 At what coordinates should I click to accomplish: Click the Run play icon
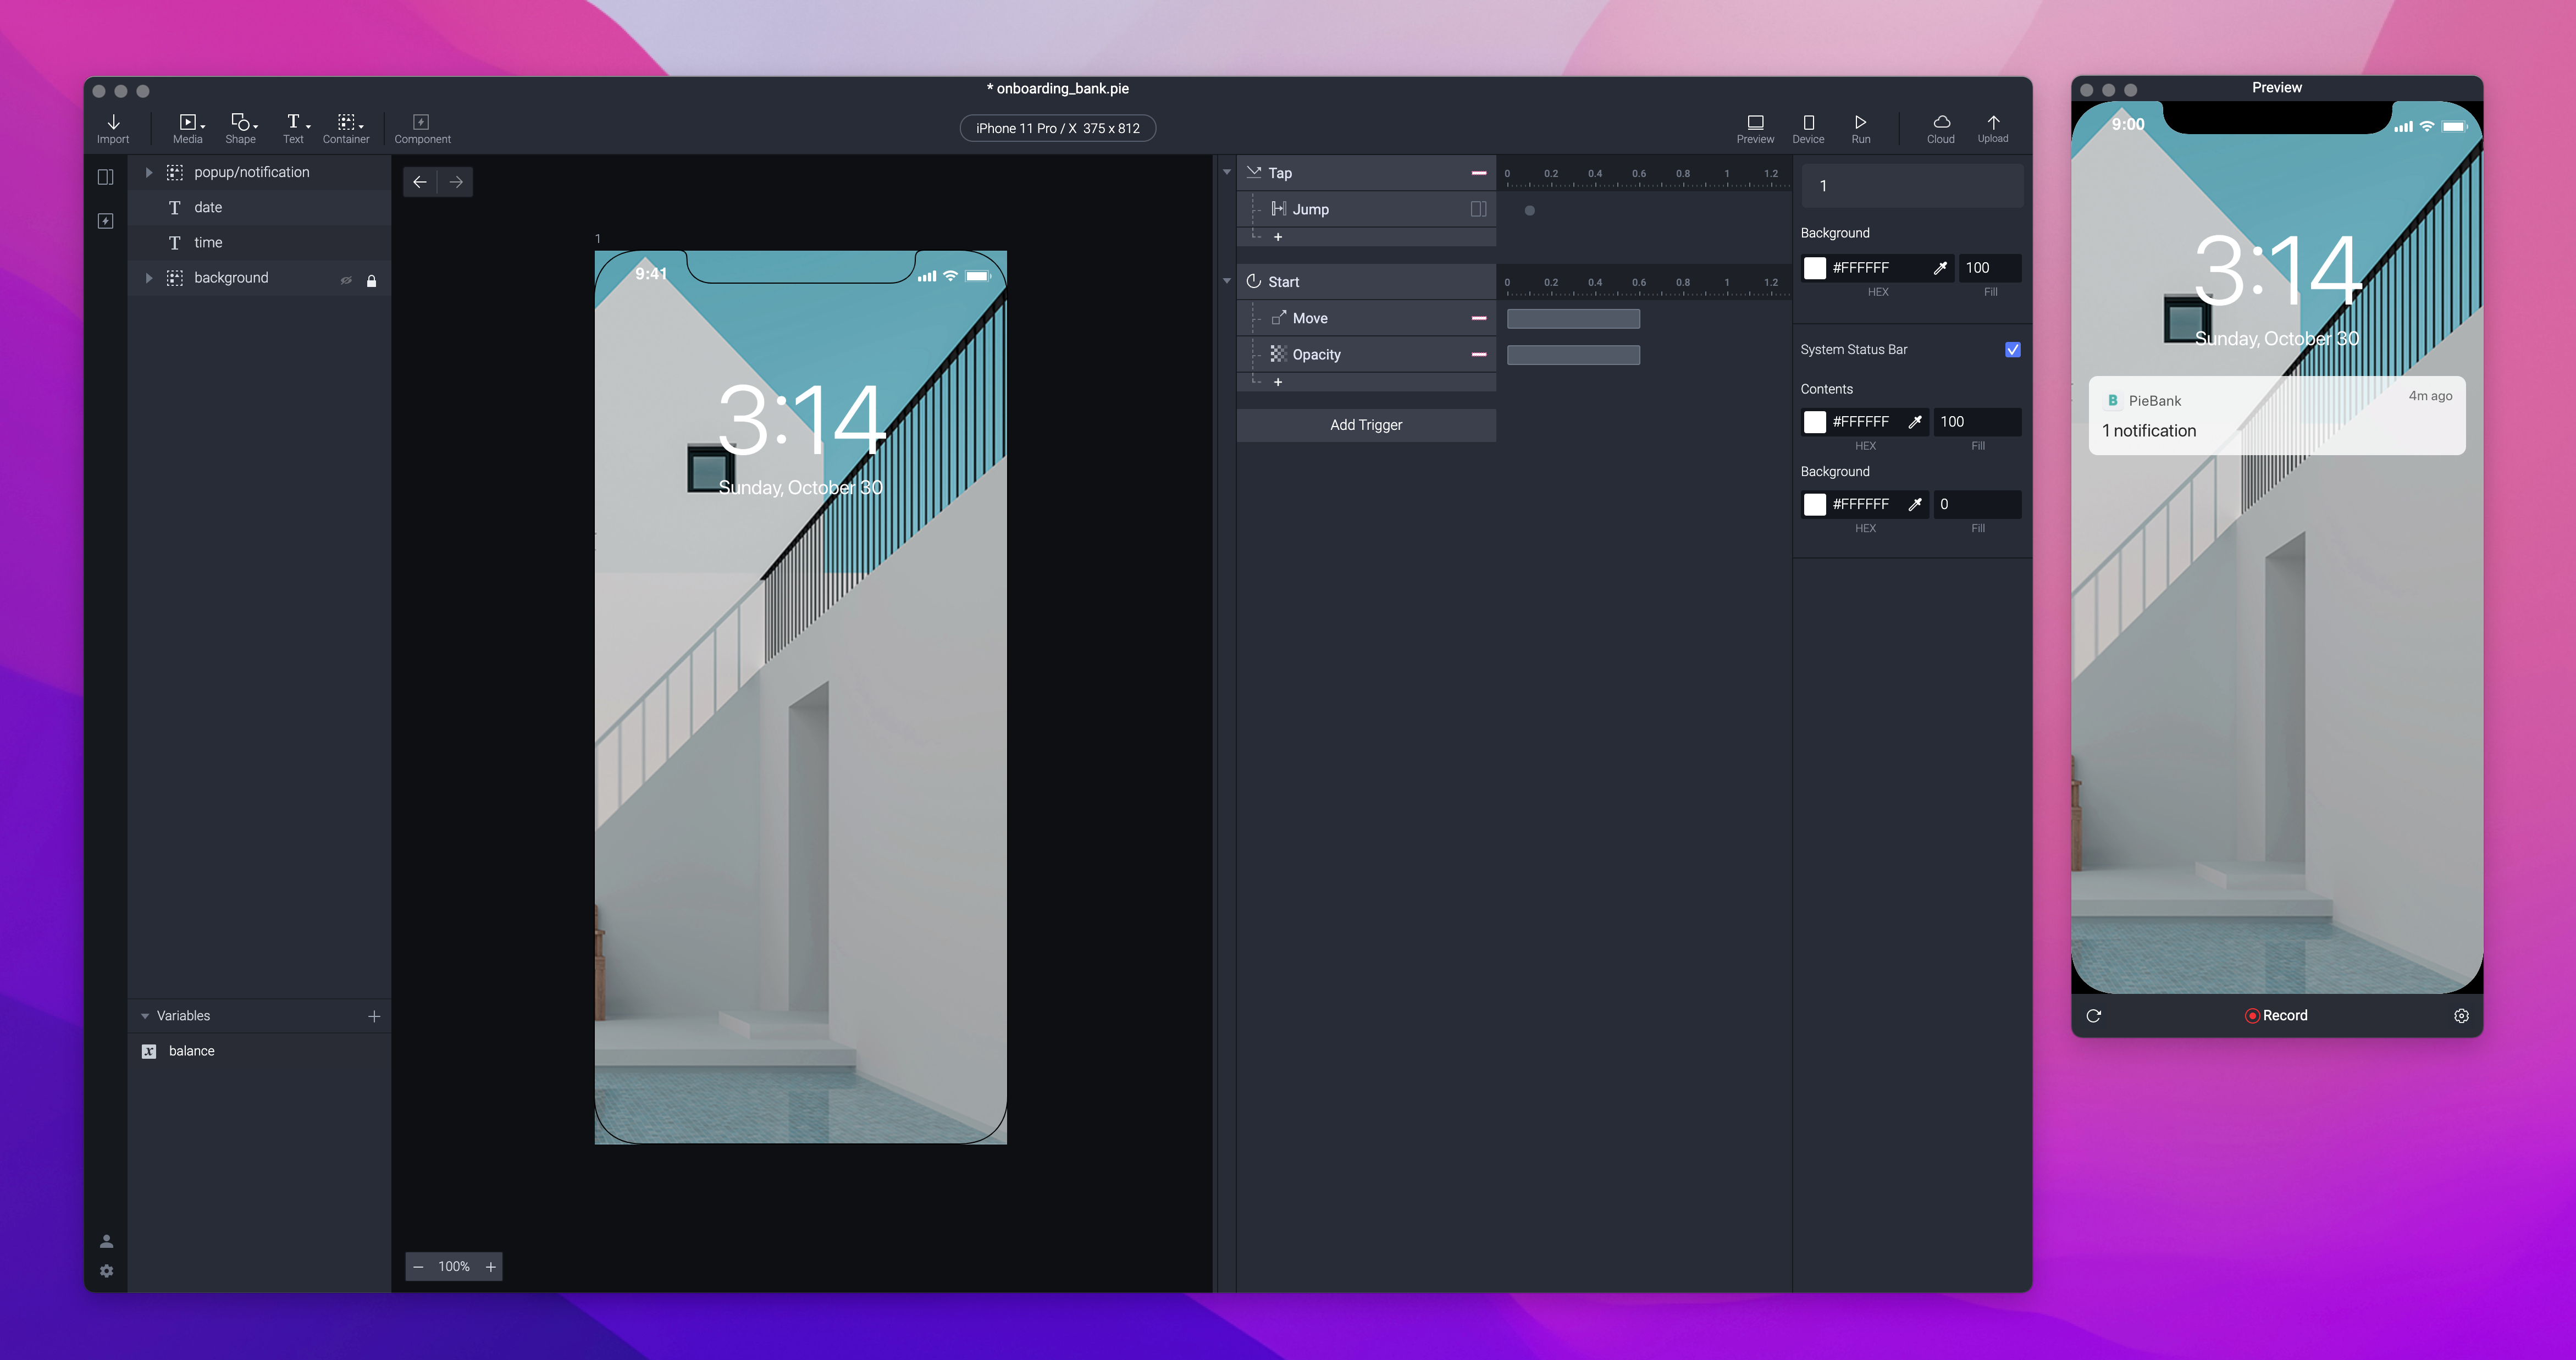click(x=1860, y=123)
